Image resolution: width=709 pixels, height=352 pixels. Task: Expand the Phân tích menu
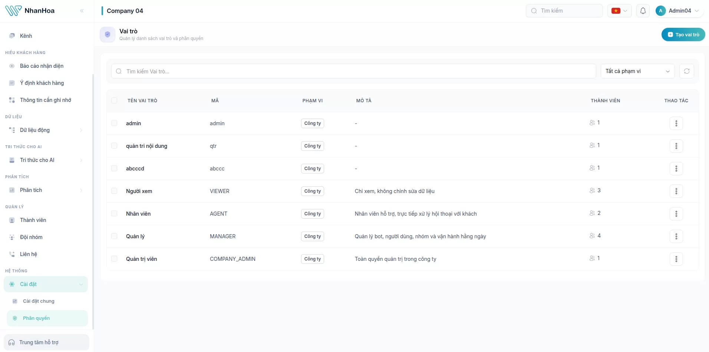tap(46, 190)
